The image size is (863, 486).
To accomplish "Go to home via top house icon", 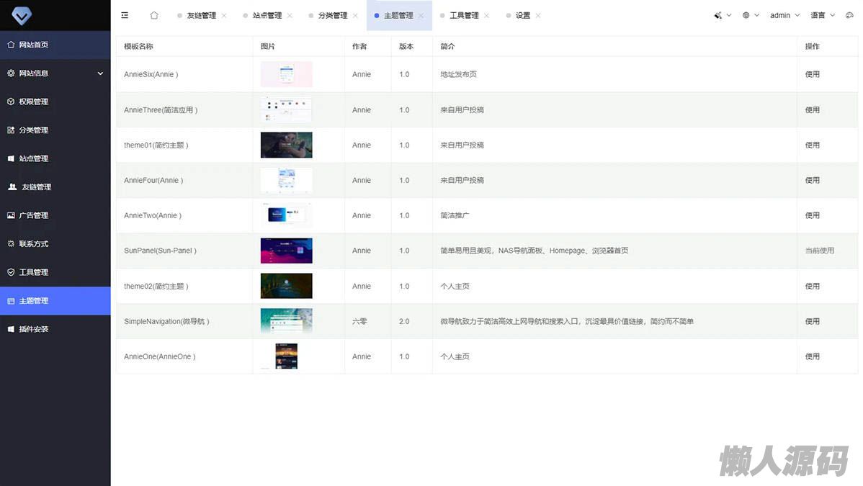I will [153, 15].
